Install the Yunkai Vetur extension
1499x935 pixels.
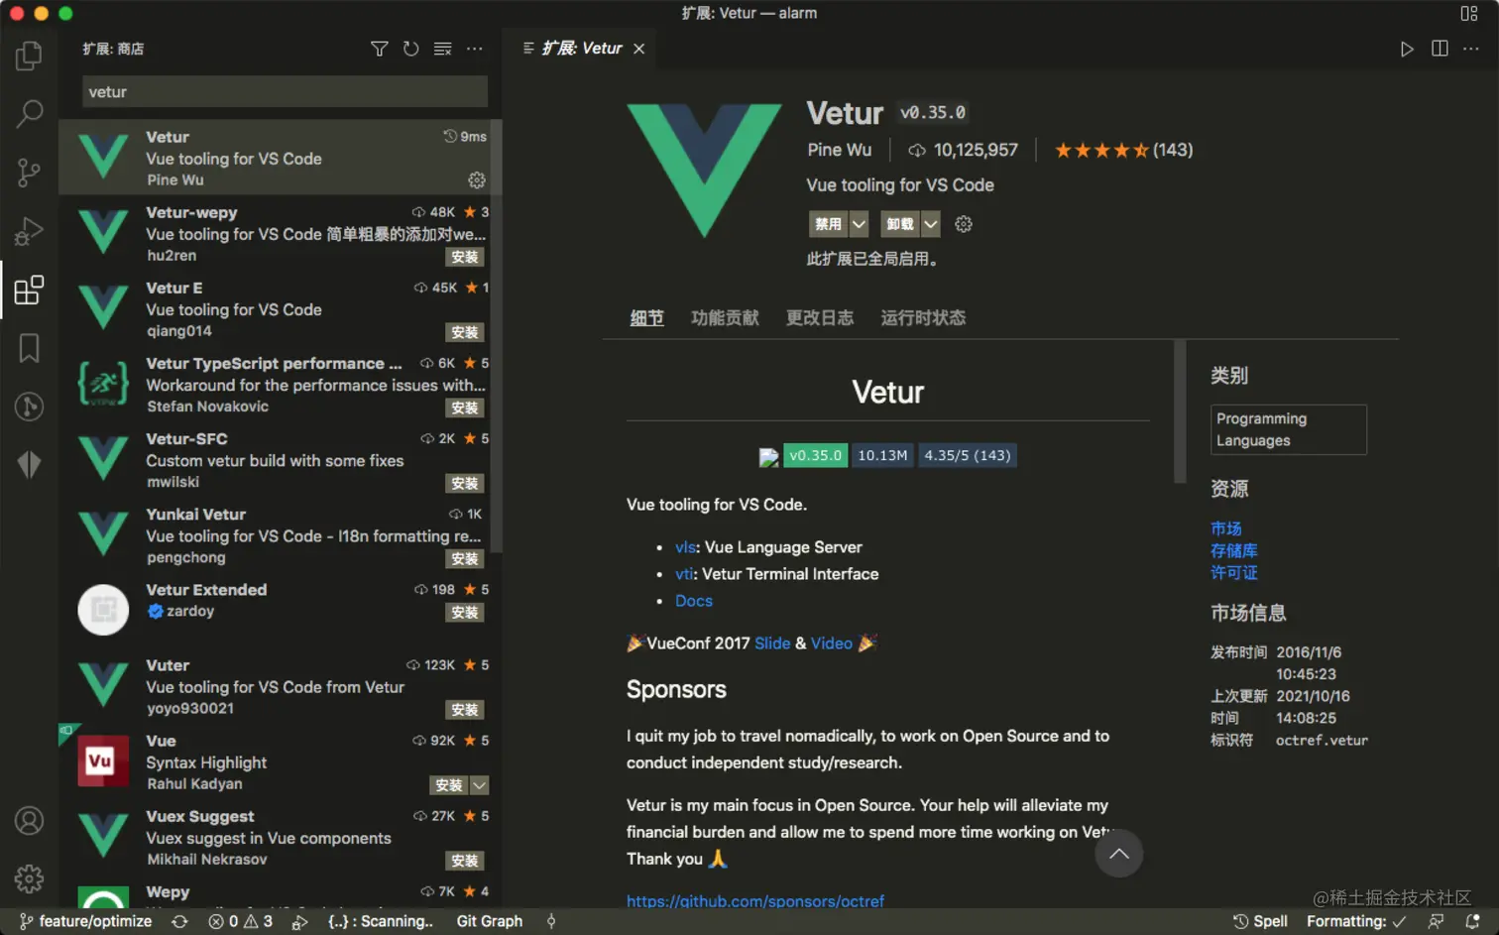pos(465,558)
